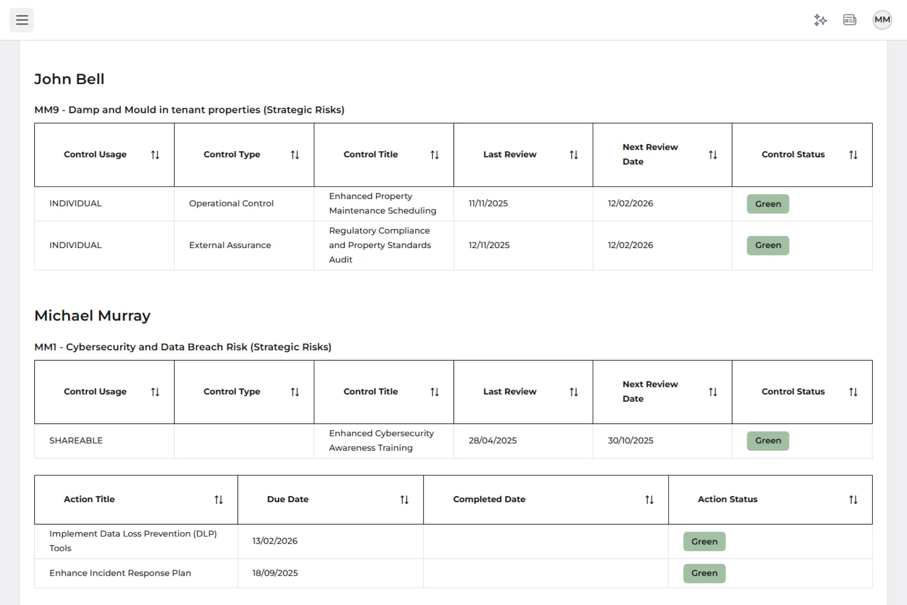Image resolution: width=907 pixels, height=605 pixels.
Task: Sort MM9 table by Control Type
Action: (x=295, y=155)
